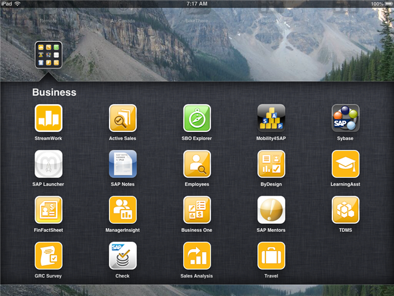Open the Business One app
This screenshot has width=394, height=296.
pos(197,210)
